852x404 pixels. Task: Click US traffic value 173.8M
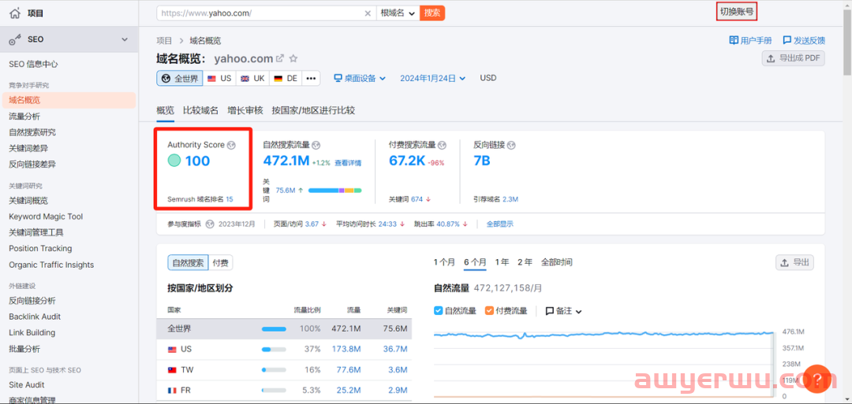[x=346, y=349]
